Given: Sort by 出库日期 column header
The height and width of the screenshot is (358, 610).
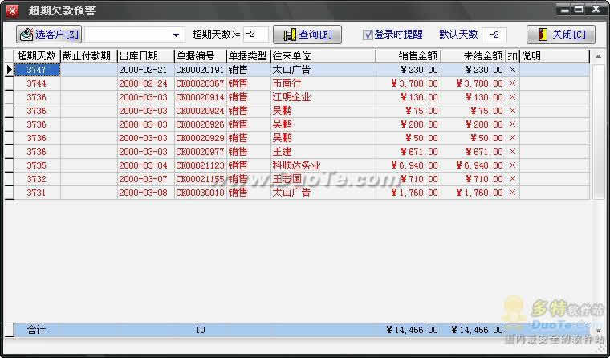Looking at the screenshot, I should (146, 56).
